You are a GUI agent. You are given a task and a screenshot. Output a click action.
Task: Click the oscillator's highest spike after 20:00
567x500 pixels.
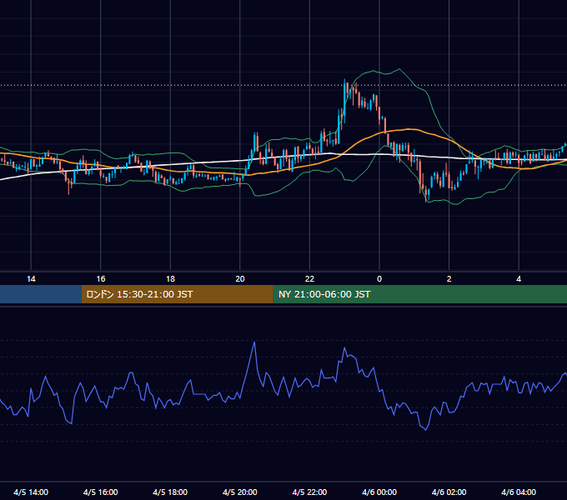(x=254, y=342)
